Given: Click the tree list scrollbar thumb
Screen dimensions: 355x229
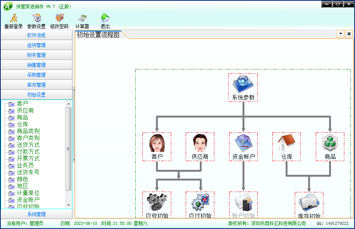Looking at the screenshot, I should coord(68,149).
